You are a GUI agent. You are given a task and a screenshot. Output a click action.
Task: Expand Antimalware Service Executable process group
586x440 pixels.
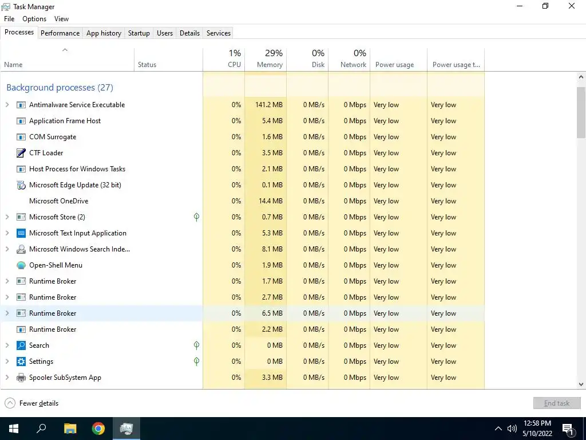pos(7,105)
